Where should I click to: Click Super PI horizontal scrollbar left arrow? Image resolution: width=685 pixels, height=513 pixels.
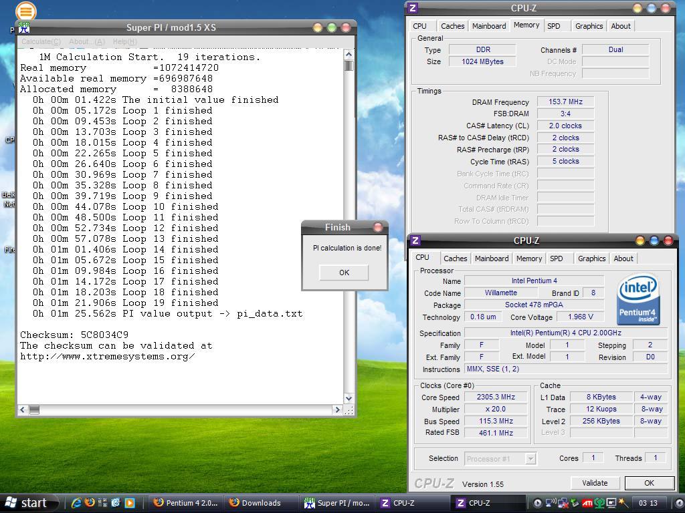tap(23, 409)
